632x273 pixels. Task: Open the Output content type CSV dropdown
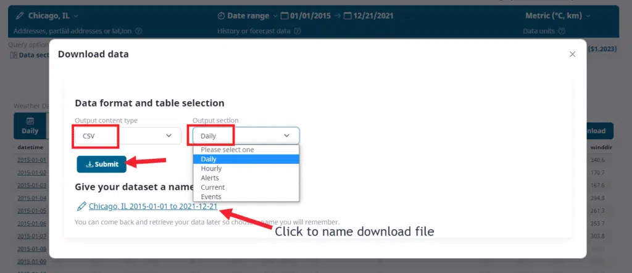pos(127,136)
